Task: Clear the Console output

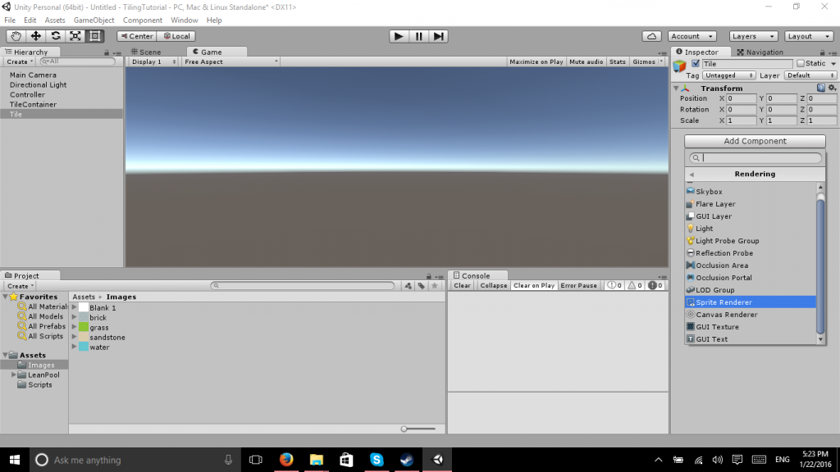Action: (x=462, y=285)
